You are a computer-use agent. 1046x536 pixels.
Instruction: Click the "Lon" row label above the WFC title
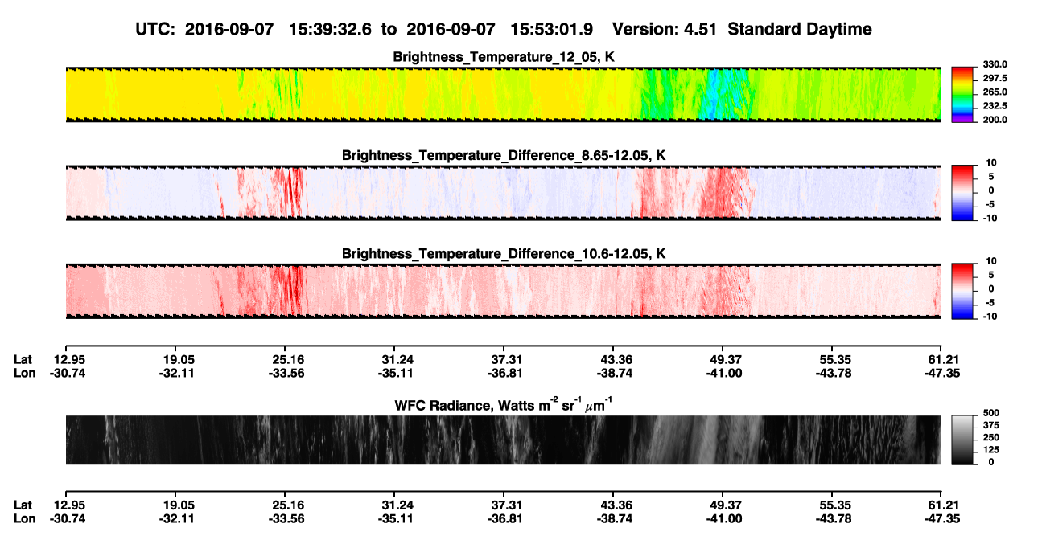[x=23, y=373]
